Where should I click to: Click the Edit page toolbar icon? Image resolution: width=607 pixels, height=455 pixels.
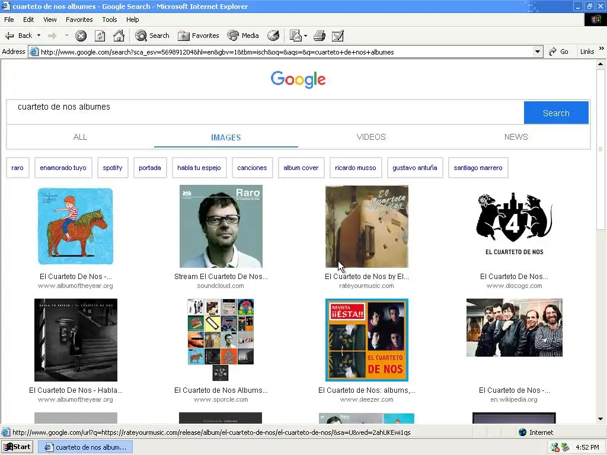(x=338, y=36)
